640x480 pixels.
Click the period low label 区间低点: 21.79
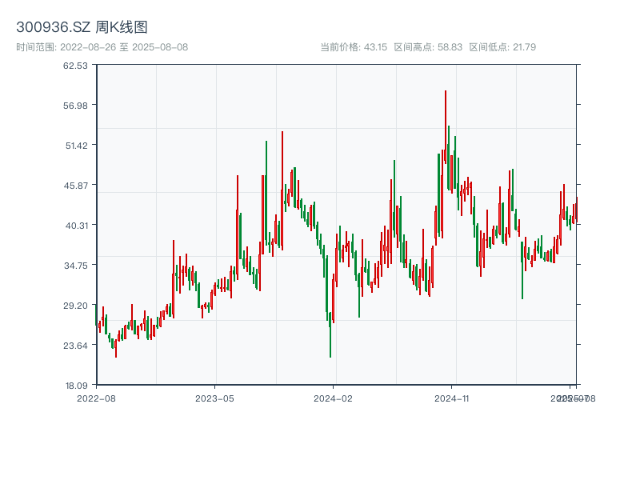click(x=502, y=47)
